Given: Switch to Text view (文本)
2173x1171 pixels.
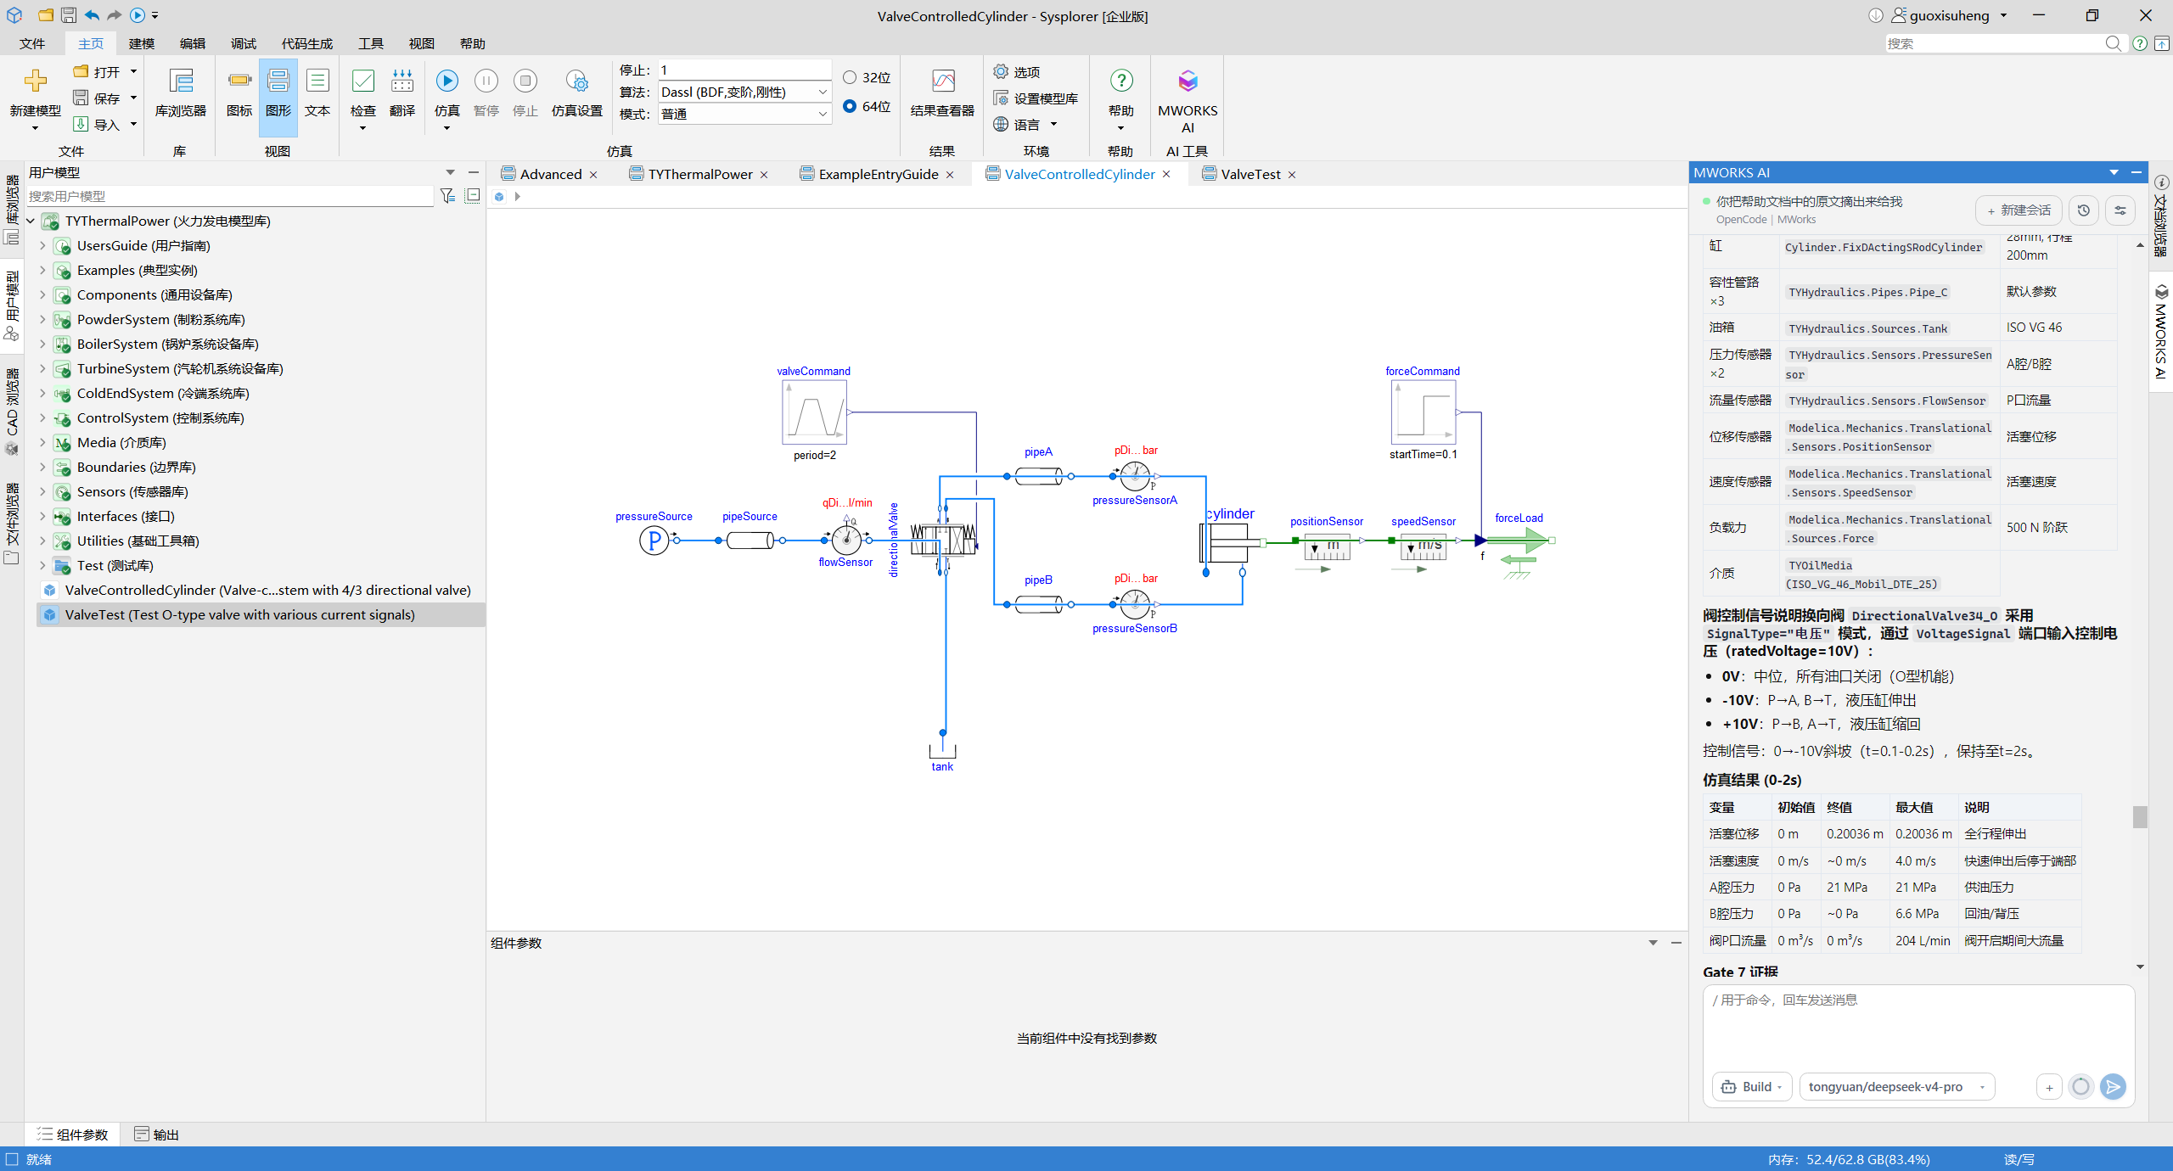Looking at the screenshot, I should [x=317, y=81].
